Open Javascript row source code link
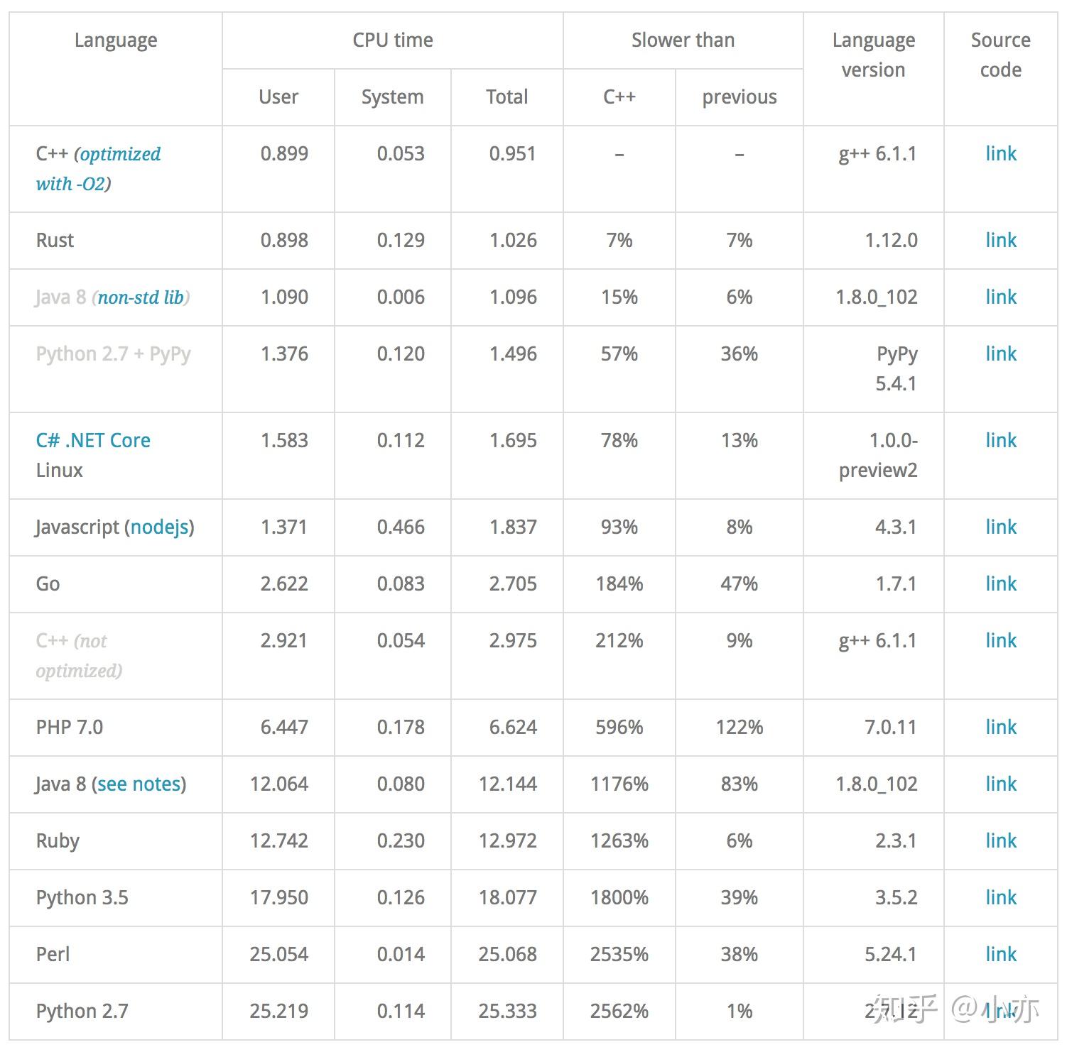 1000,527
